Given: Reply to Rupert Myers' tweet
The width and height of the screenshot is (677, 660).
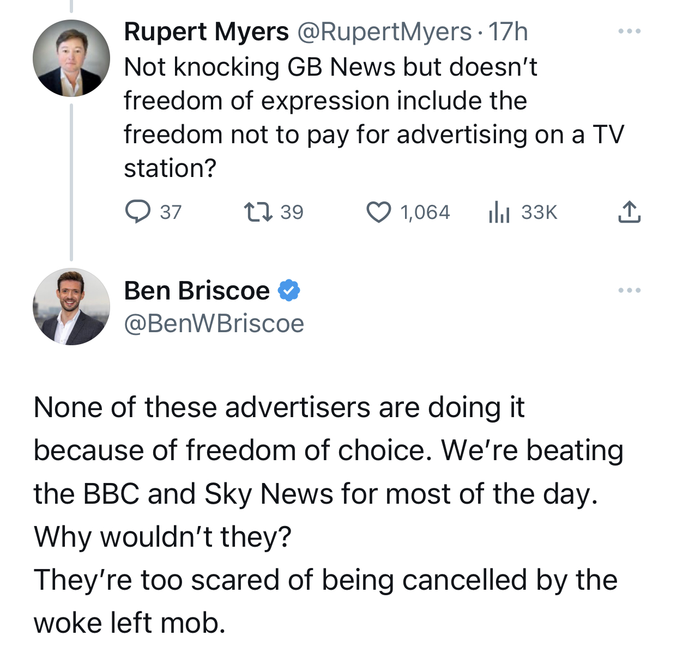Looking at the screenshot, I should coord(138,212).
